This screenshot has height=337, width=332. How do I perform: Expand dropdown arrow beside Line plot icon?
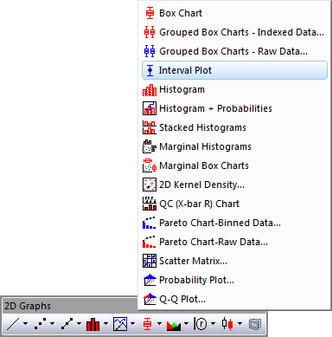pyautogui.click(x=26, y=324)
